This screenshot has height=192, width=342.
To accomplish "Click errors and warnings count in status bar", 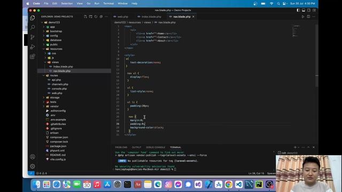I will tap(42, 173).
